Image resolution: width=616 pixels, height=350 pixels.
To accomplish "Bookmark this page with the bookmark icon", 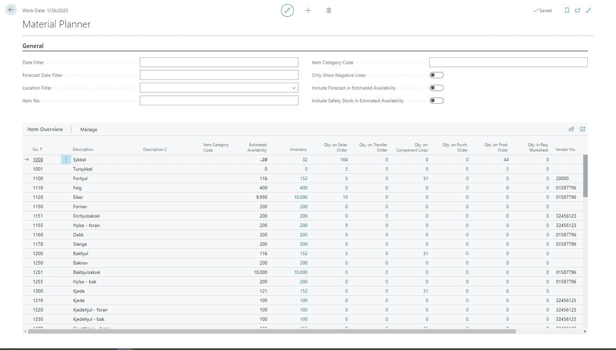I will (566, 10).
